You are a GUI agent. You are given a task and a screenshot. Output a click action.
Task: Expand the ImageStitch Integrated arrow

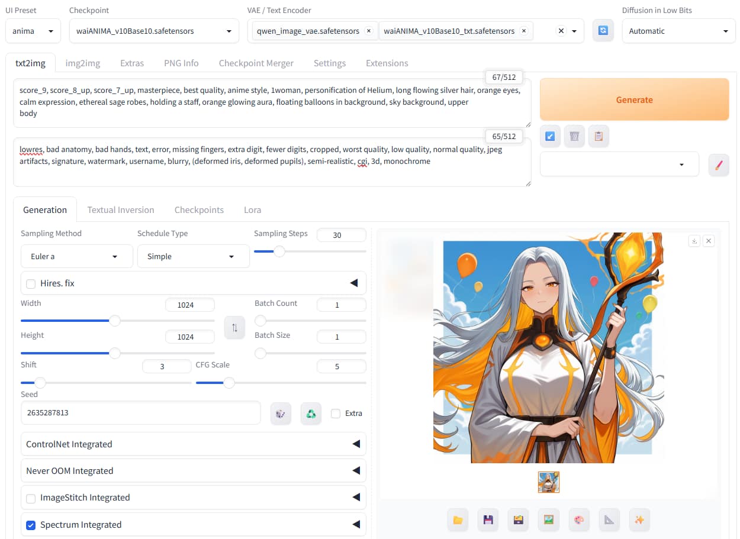pyautogui.click(x=356, y=498)
